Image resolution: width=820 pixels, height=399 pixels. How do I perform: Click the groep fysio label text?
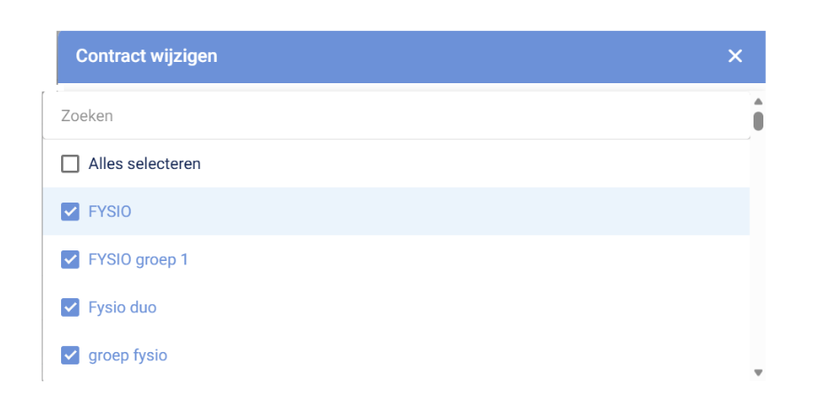[x=128, y=356]
